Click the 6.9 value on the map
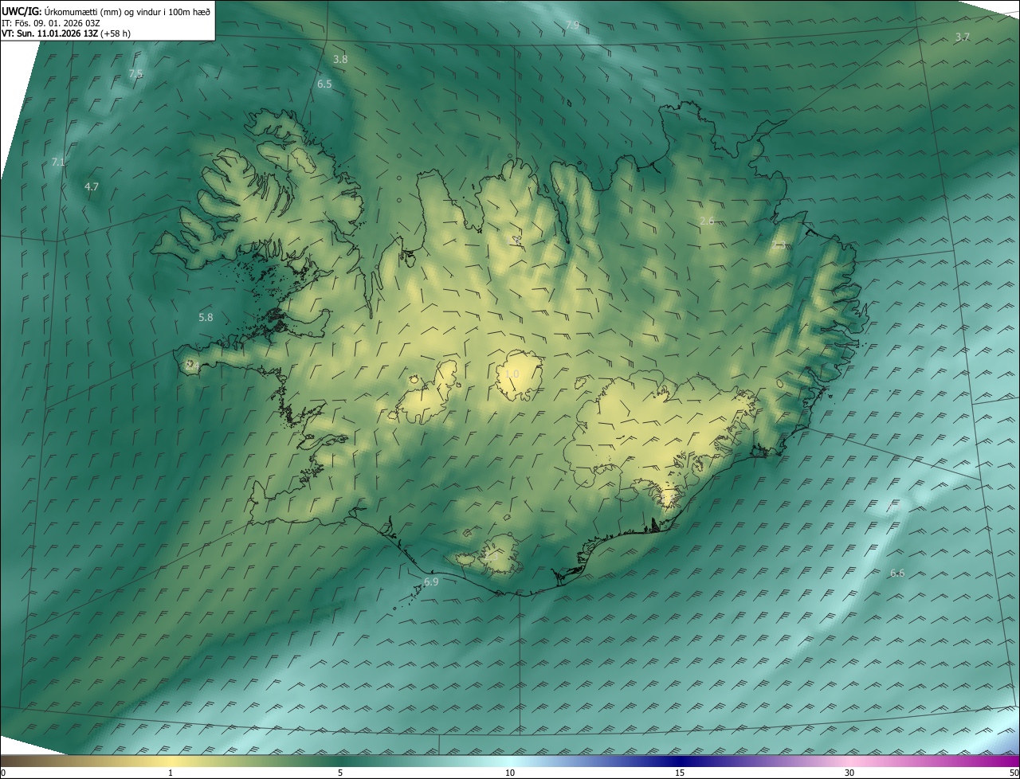 point(431,582)
